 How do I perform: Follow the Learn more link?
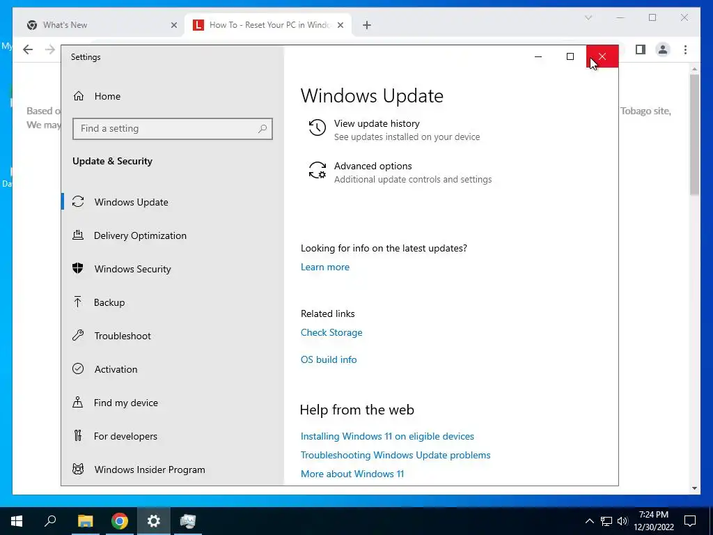(x=325, y=267)
